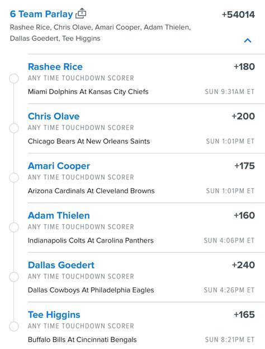
Task: Select the circle marker next to Dallas Goedert
Action: pyautogui.click(x=14, y=277)
